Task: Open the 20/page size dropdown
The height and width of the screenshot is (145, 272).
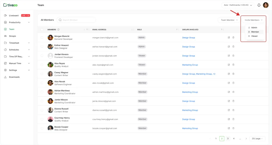Action: [x=257, y=139]
